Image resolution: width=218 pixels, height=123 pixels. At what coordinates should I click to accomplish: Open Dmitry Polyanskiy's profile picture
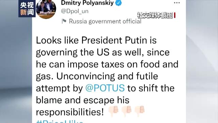pyautogui.click(x=46, y=9)
